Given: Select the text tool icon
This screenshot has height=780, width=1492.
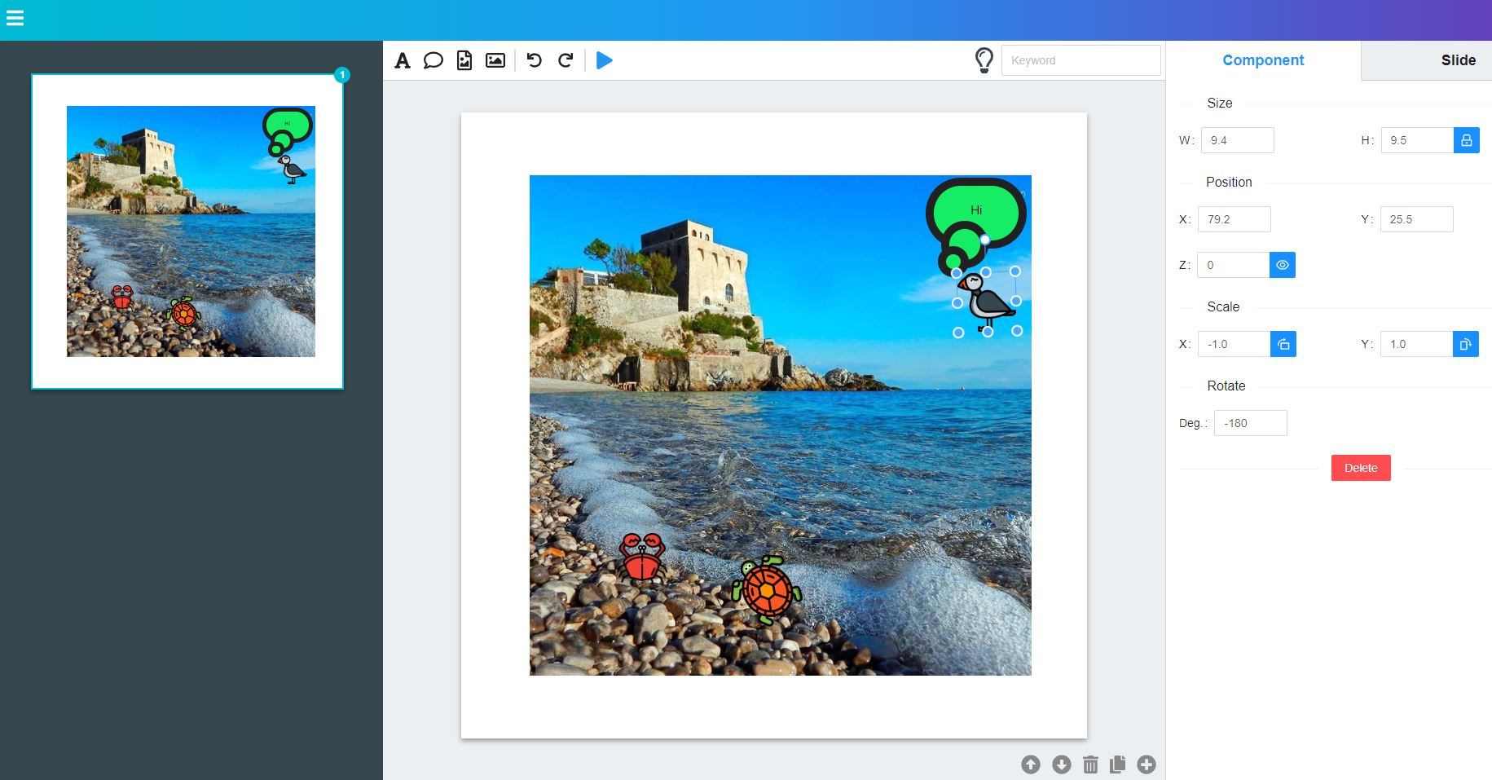Looking at the screenshot, I should click(x=403, y=60).
